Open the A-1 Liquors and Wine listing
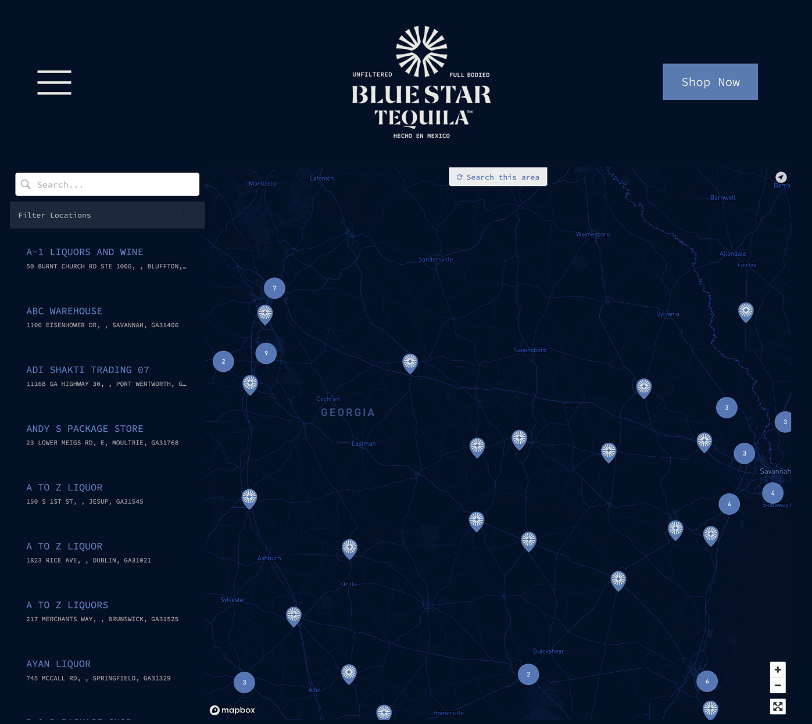Image resolution: width=812 pixels, height=724 pixels. 84,252
